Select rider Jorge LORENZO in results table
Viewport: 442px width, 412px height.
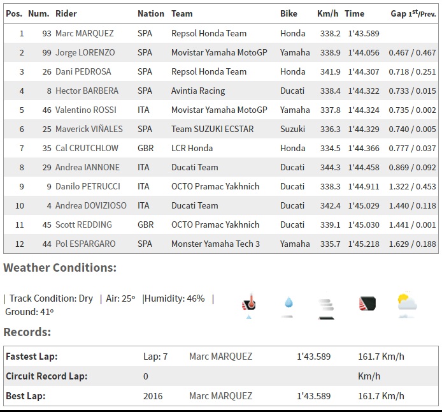[86, 52]
